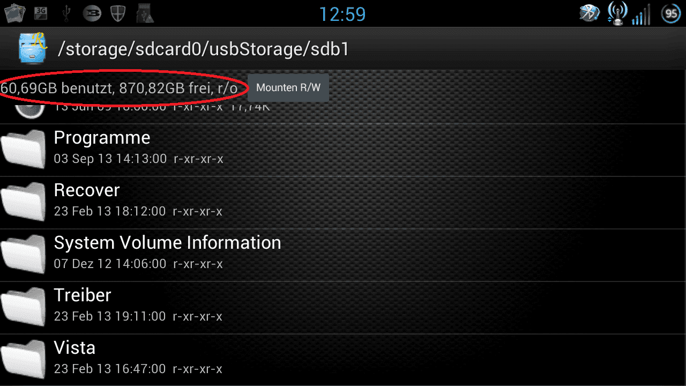
Task: Open the Treiber folder icon
Action: (x=23, y=307)
